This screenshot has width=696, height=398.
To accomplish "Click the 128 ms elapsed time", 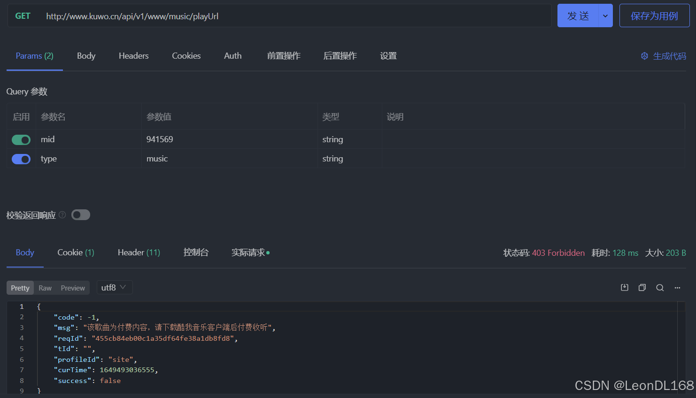I will [x=626, y=253].
